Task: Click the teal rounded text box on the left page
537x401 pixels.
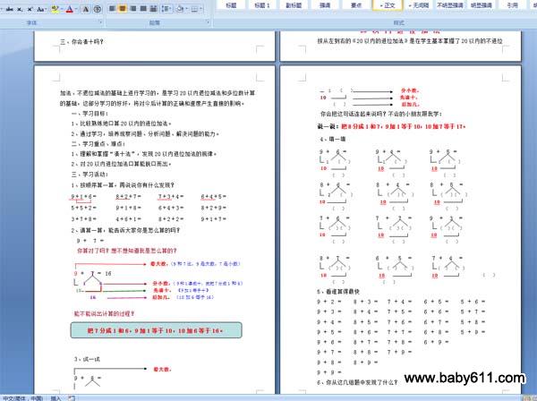Action: click(x=156, y=330)
